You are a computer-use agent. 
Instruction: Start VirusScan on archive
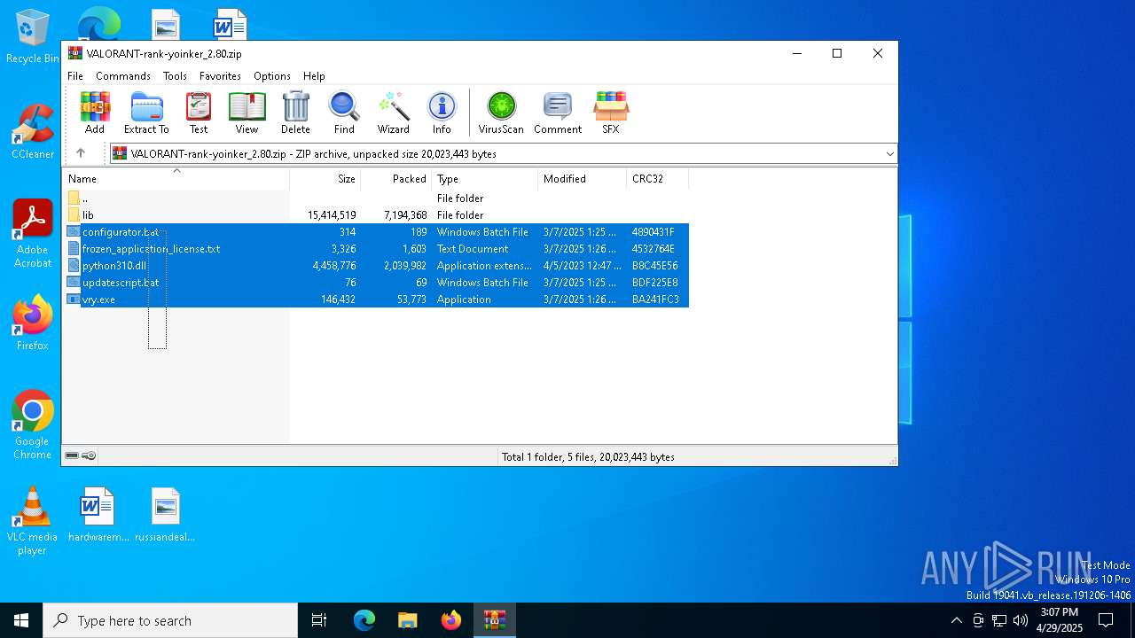(x=501, y=113)
